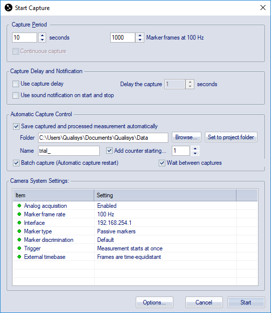271x313 pixels.
Task: Increment the counter starting number
Action: pos(195,149)
